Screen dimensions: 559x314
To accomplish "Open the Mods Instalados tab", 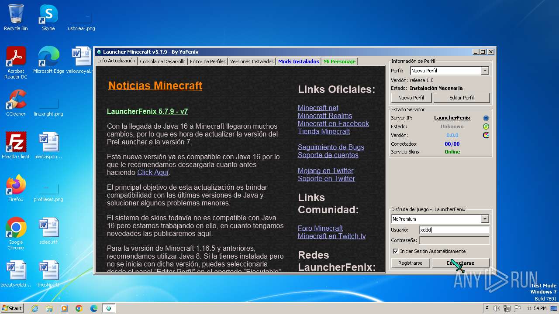I will coord(299,61).
